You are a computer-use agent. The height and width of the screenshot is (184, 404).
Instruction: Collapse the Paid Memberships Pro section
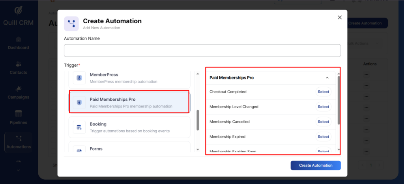(x=327, y=78)
